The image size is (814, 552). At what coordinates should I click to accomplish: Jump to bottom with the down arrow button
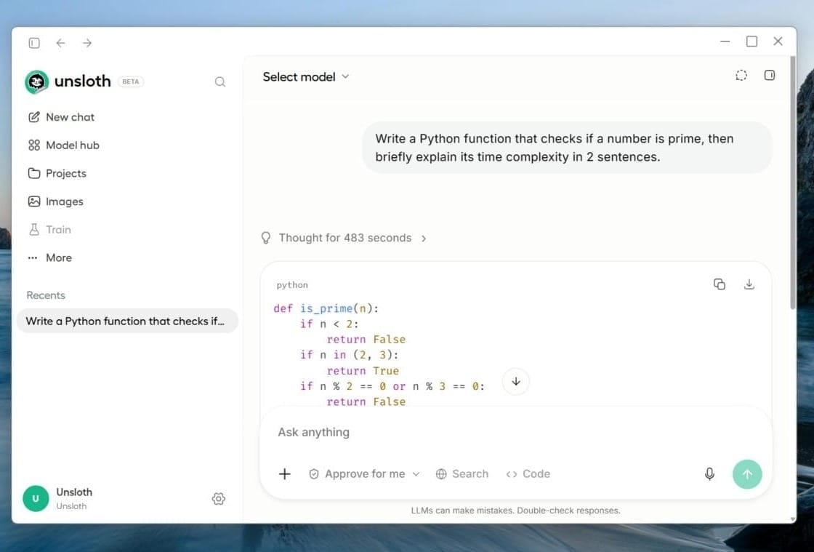pyautogui.click(x=515, y=381)
